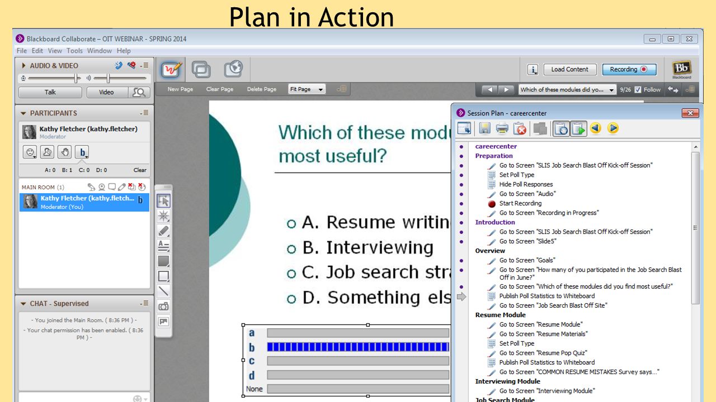
Task: Open the information menu icon
Action: tap(533, 69)
